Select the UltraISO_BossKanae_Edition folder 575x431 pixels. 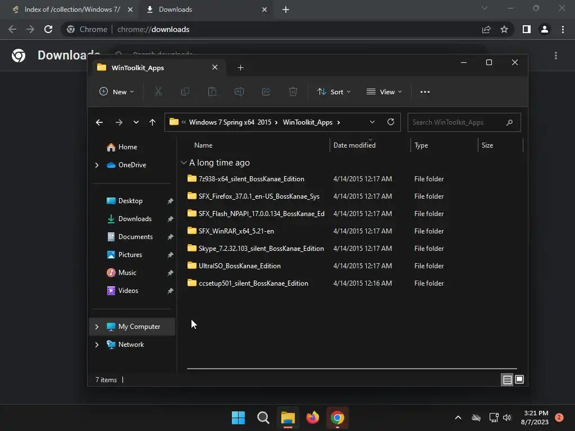coord(239,265)
